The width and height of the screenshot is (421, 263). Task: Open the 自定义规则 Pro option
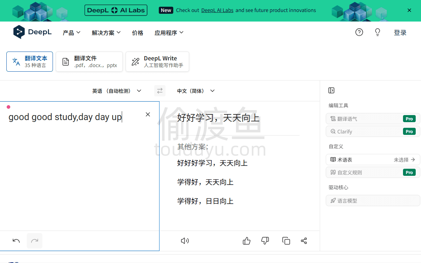(x=373, y=172)
